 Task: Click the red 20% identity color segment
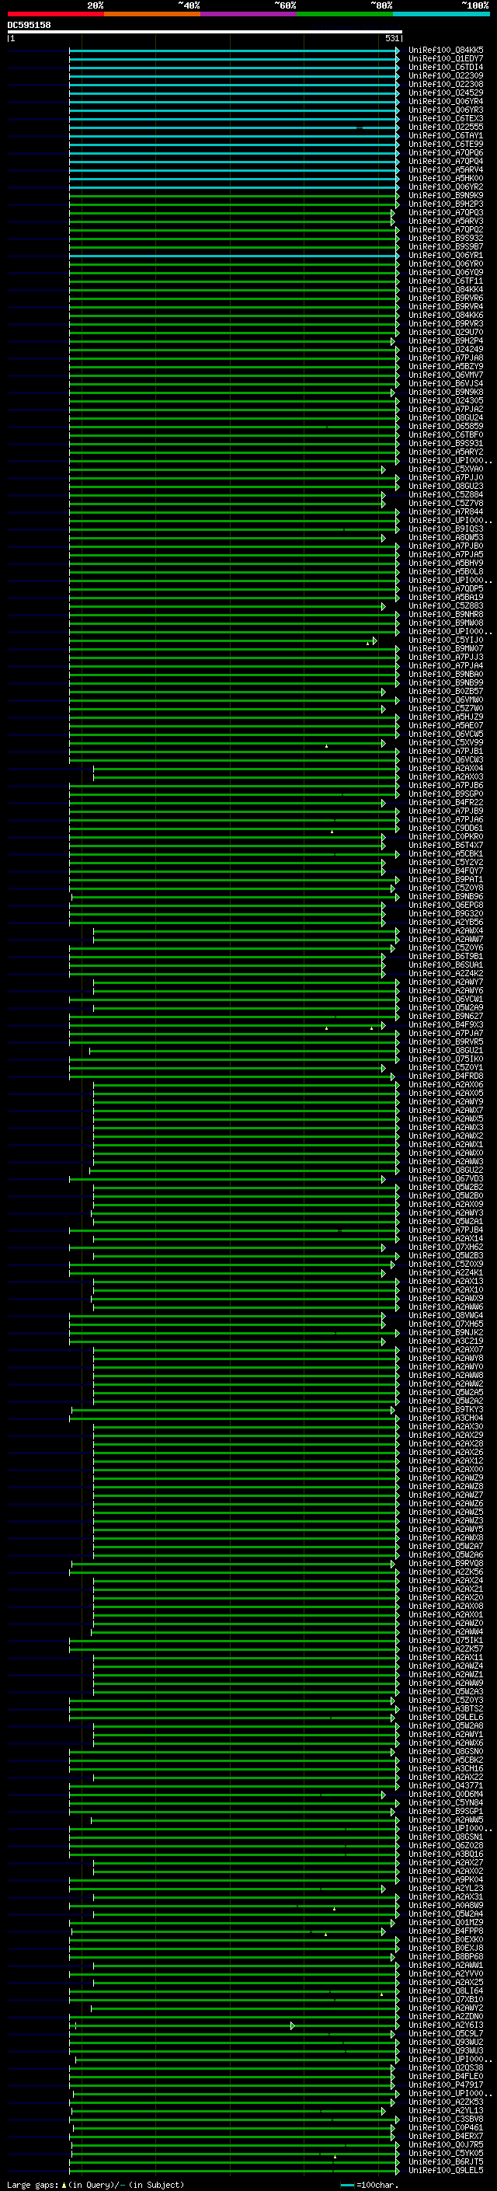point(55,15)
